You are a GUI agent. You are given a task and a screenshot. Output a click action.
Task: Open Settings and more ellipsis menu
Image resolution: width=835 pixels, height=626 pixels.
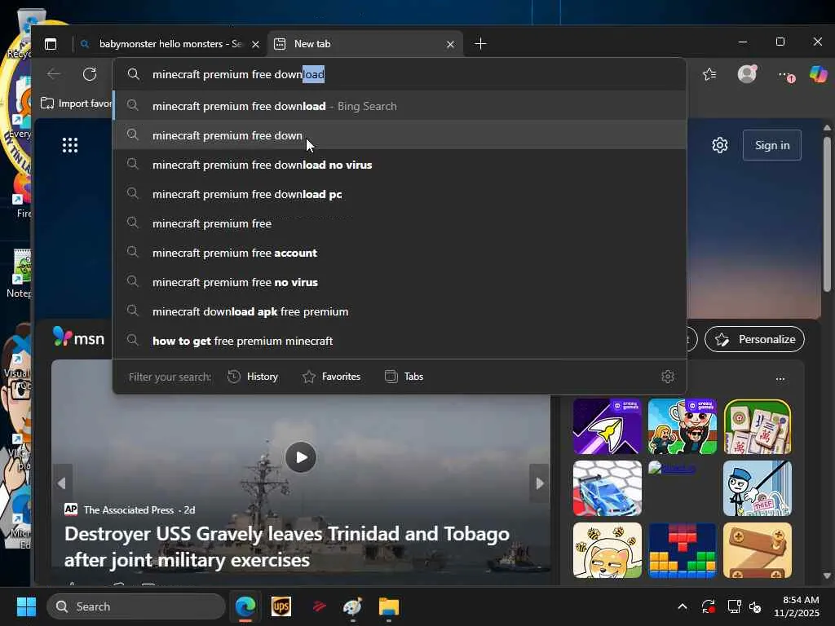tap(785, 74)
